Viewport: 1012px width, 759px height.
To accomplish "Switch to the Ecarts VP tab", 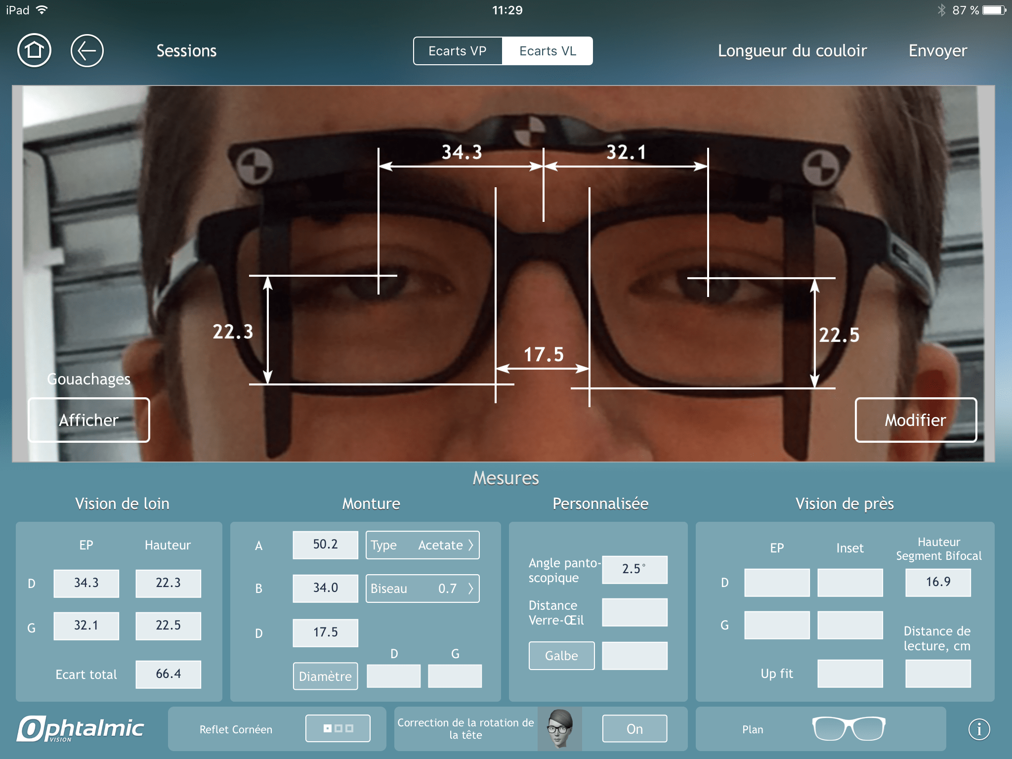I will (458, 51).
